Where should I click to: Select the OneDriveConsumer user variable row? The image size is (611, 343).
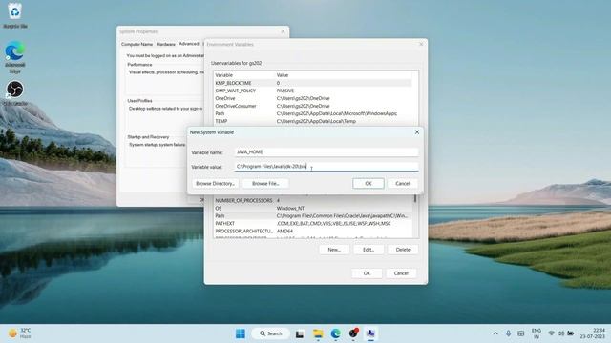(x=312, y=106)
